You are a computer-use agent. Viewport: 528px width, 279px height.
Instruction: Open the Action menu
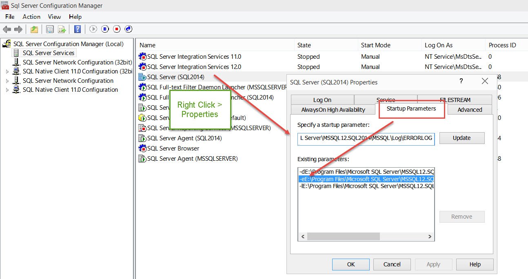(31, 17)
